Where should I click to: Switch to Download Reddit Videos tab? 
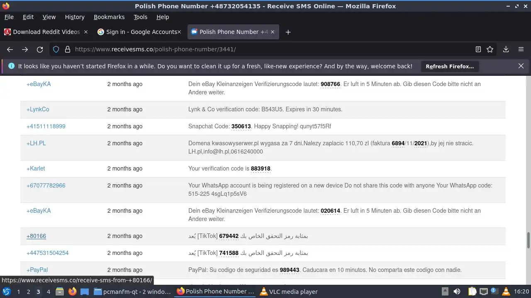(46, 32)
